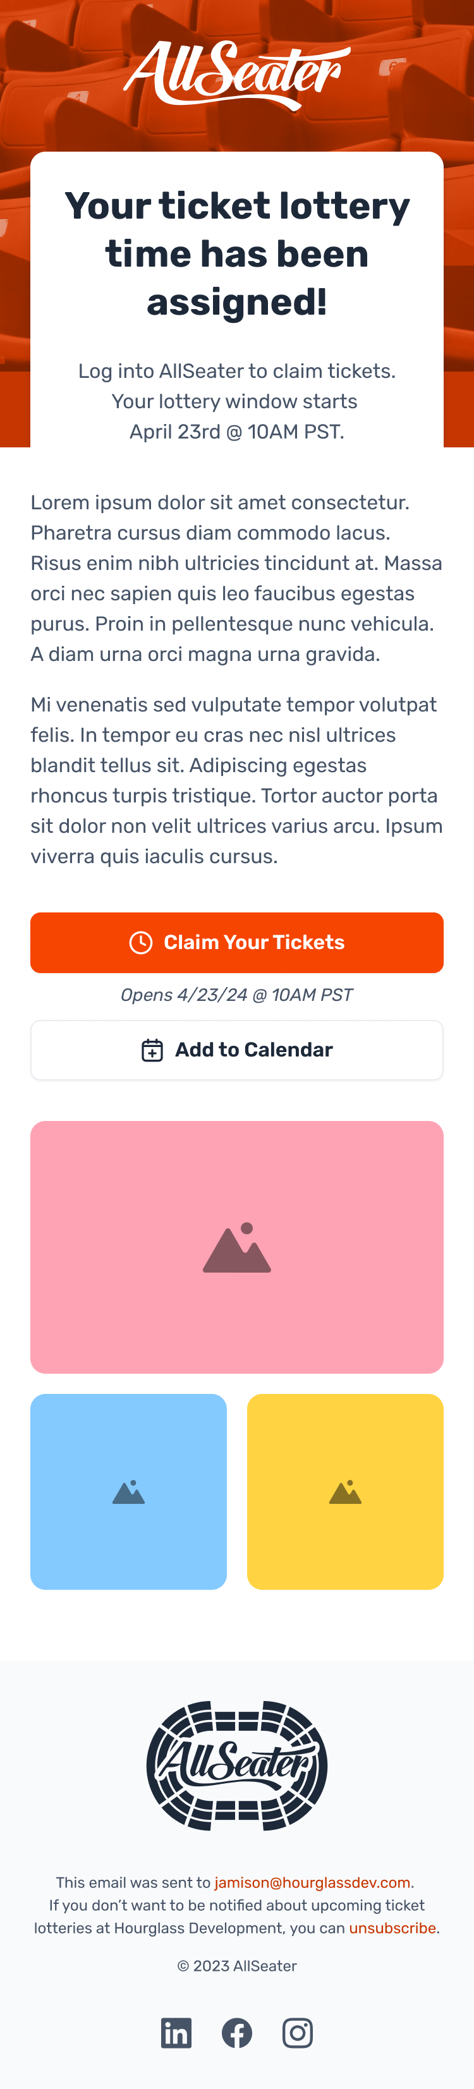Screen dimensions: 474x2089
Task: Click the ticket lottery heading text
Action: point(237,254)
